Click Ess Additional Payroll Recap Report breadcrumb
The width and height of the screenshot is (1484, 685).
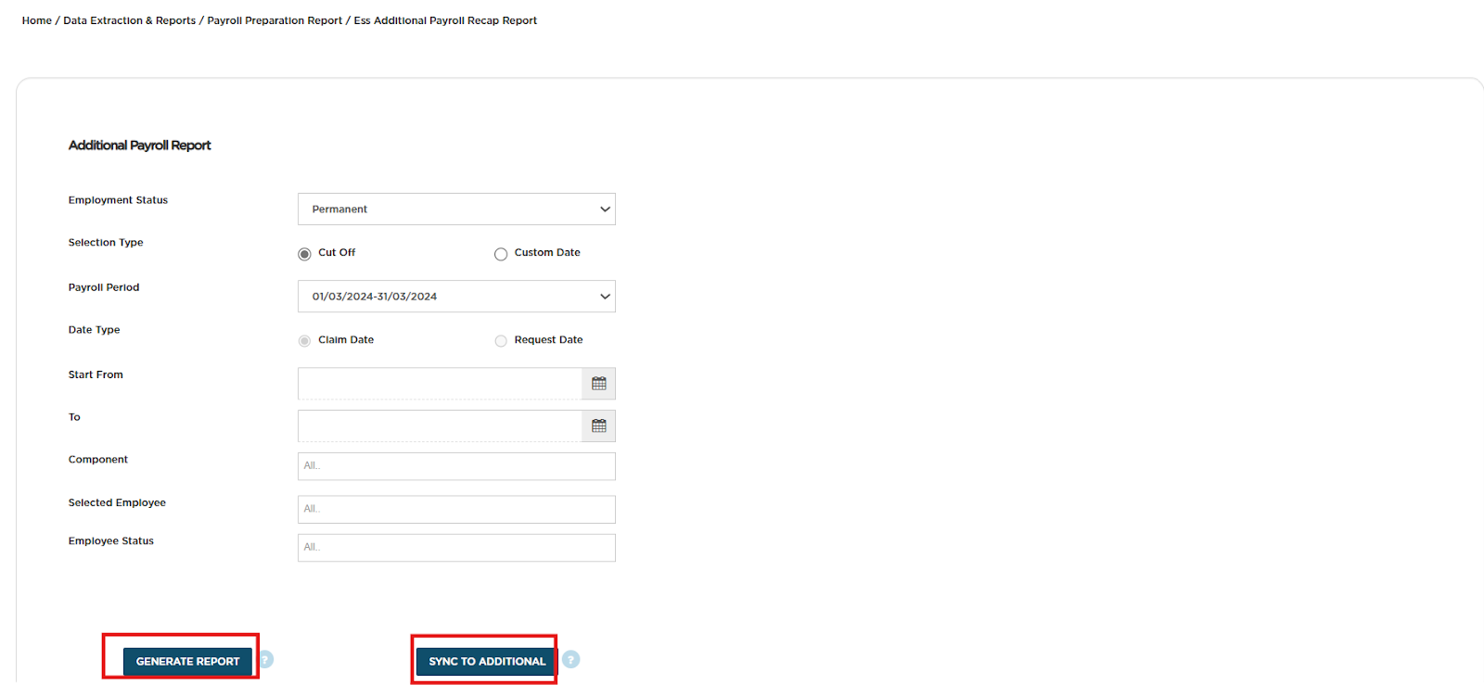coord(445,20)
